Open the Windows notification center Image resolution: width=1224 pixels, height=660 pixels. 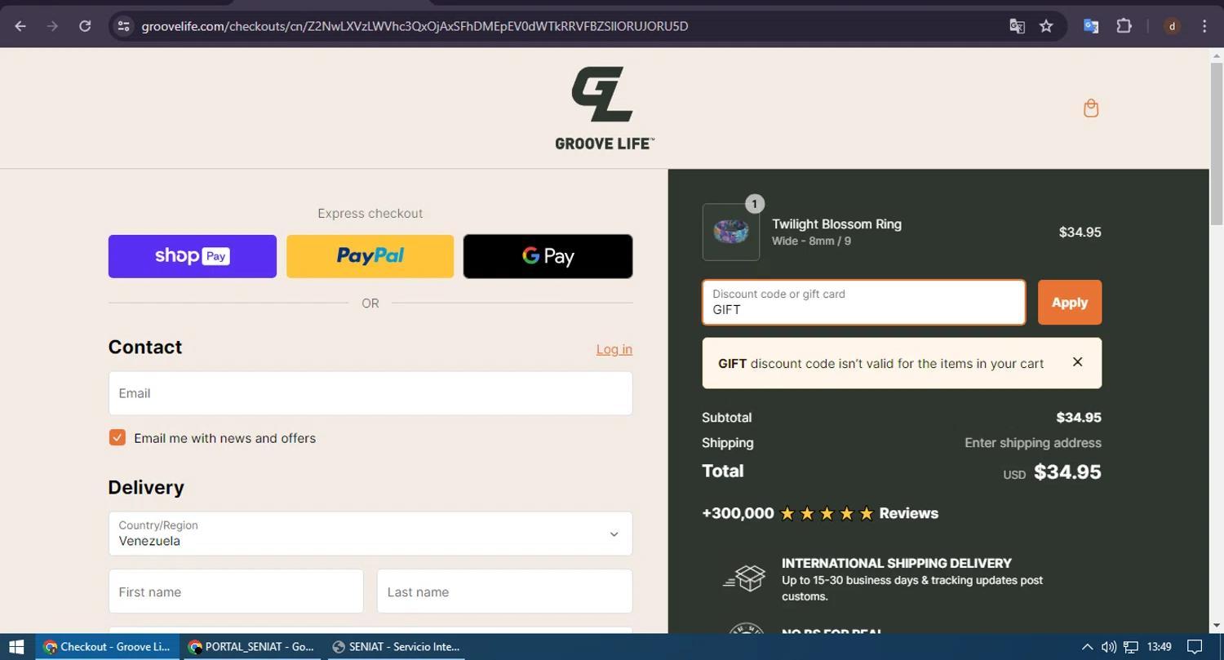pos(1195,647)
